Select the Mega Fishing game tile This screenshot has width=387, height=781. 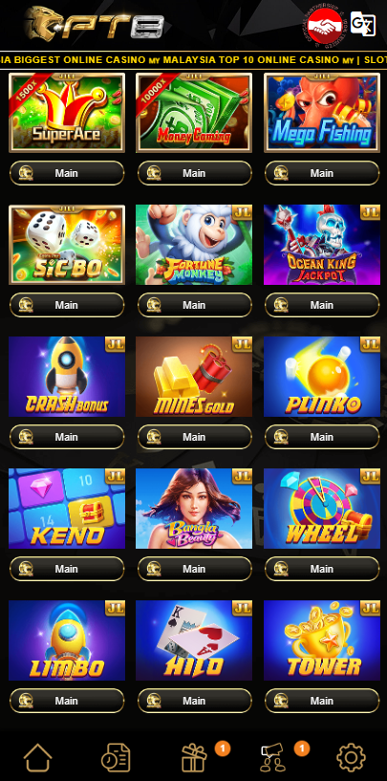tap(322, 113)
